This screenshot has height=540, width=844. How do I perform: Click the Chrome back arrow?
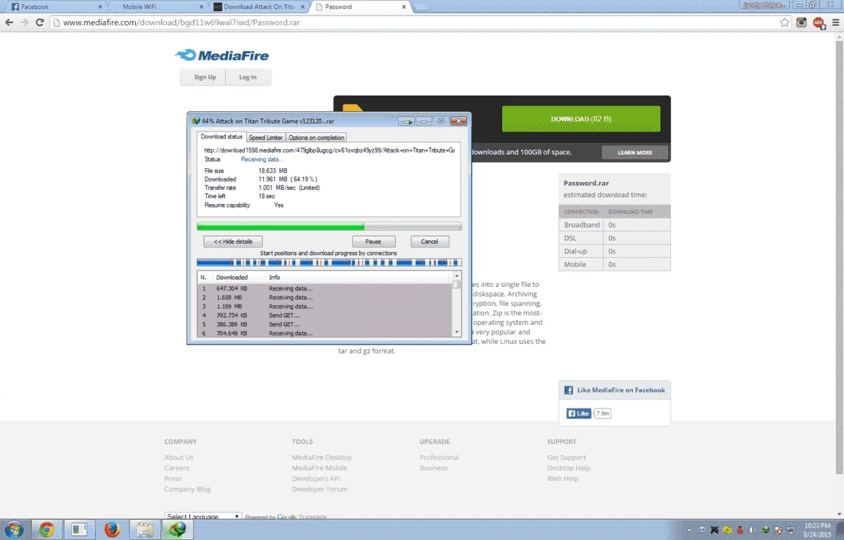pos(8,22)
